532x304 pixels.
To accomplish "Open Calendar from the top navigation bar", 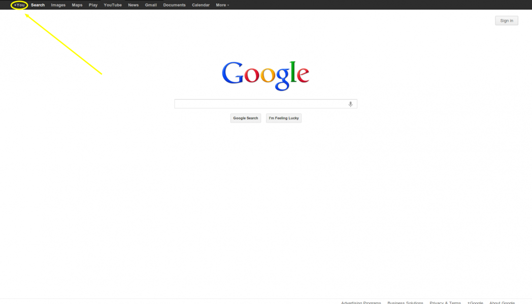I will pos(201,5).
